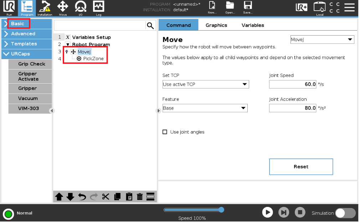Move selected node down with arrow
This screenshot has width=360, height=224.
(x=70, y=197)
